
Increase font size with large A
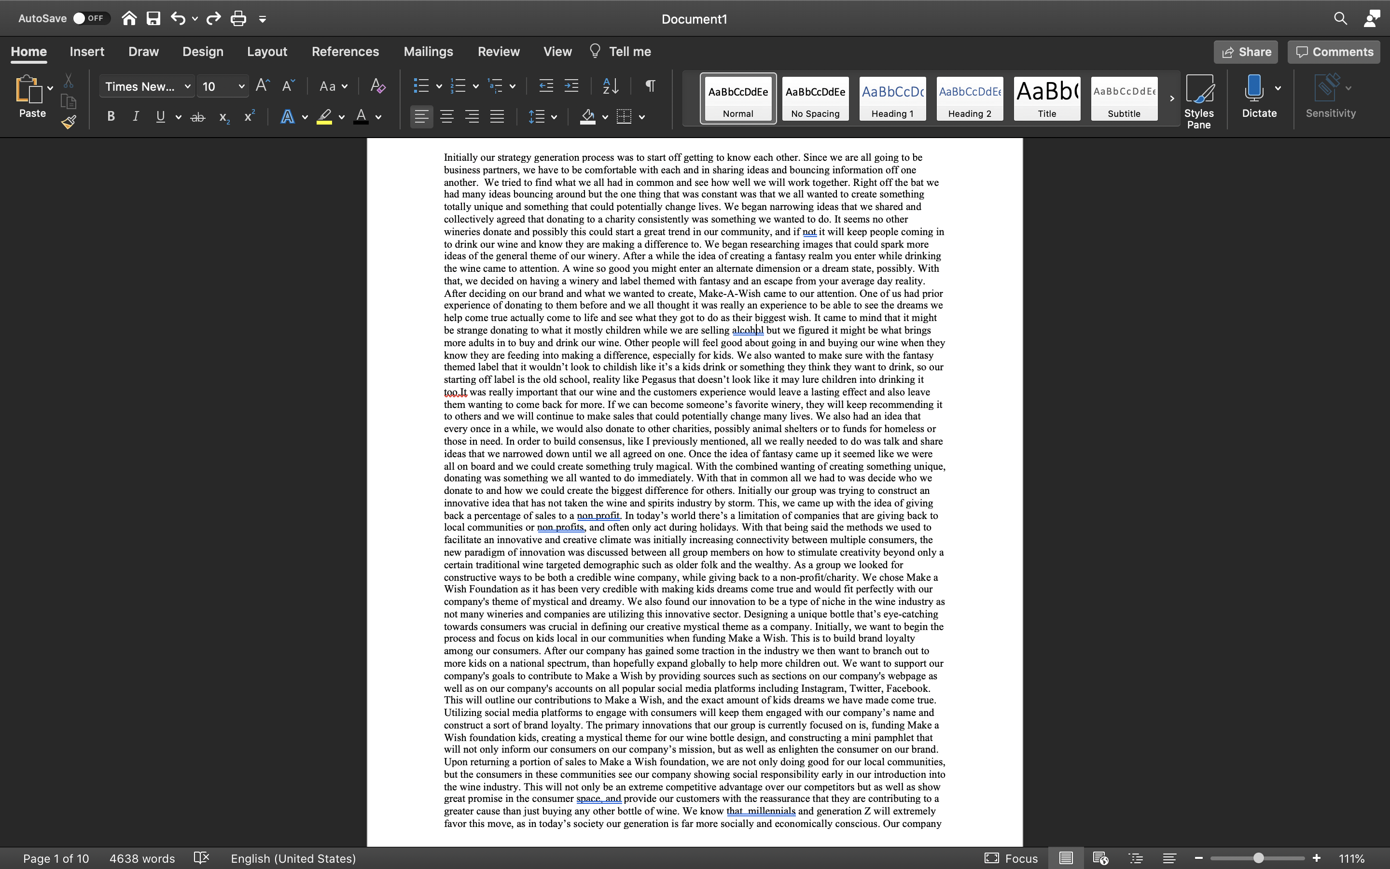click(263, 85)
